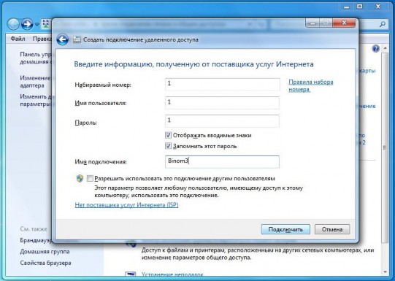Image resolution: width=395 pixels, height=281 pixels.
Task: Click the 'Имя пользователя' input field
Action: [x=222, y=103]
